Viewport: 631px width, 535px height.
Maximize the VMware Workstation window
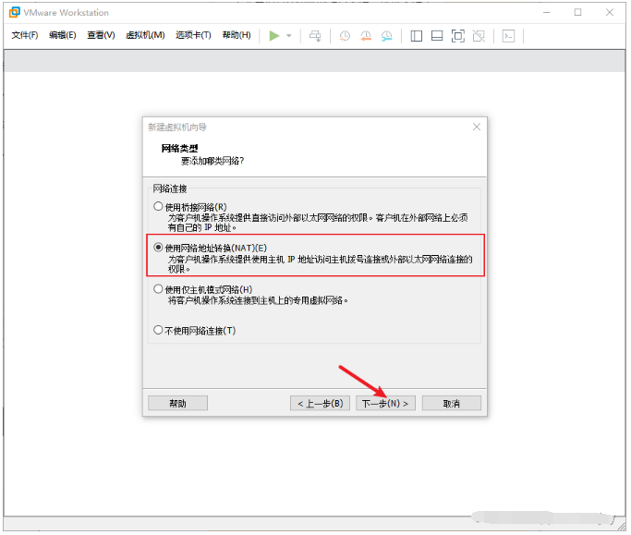tap(578, 13)
